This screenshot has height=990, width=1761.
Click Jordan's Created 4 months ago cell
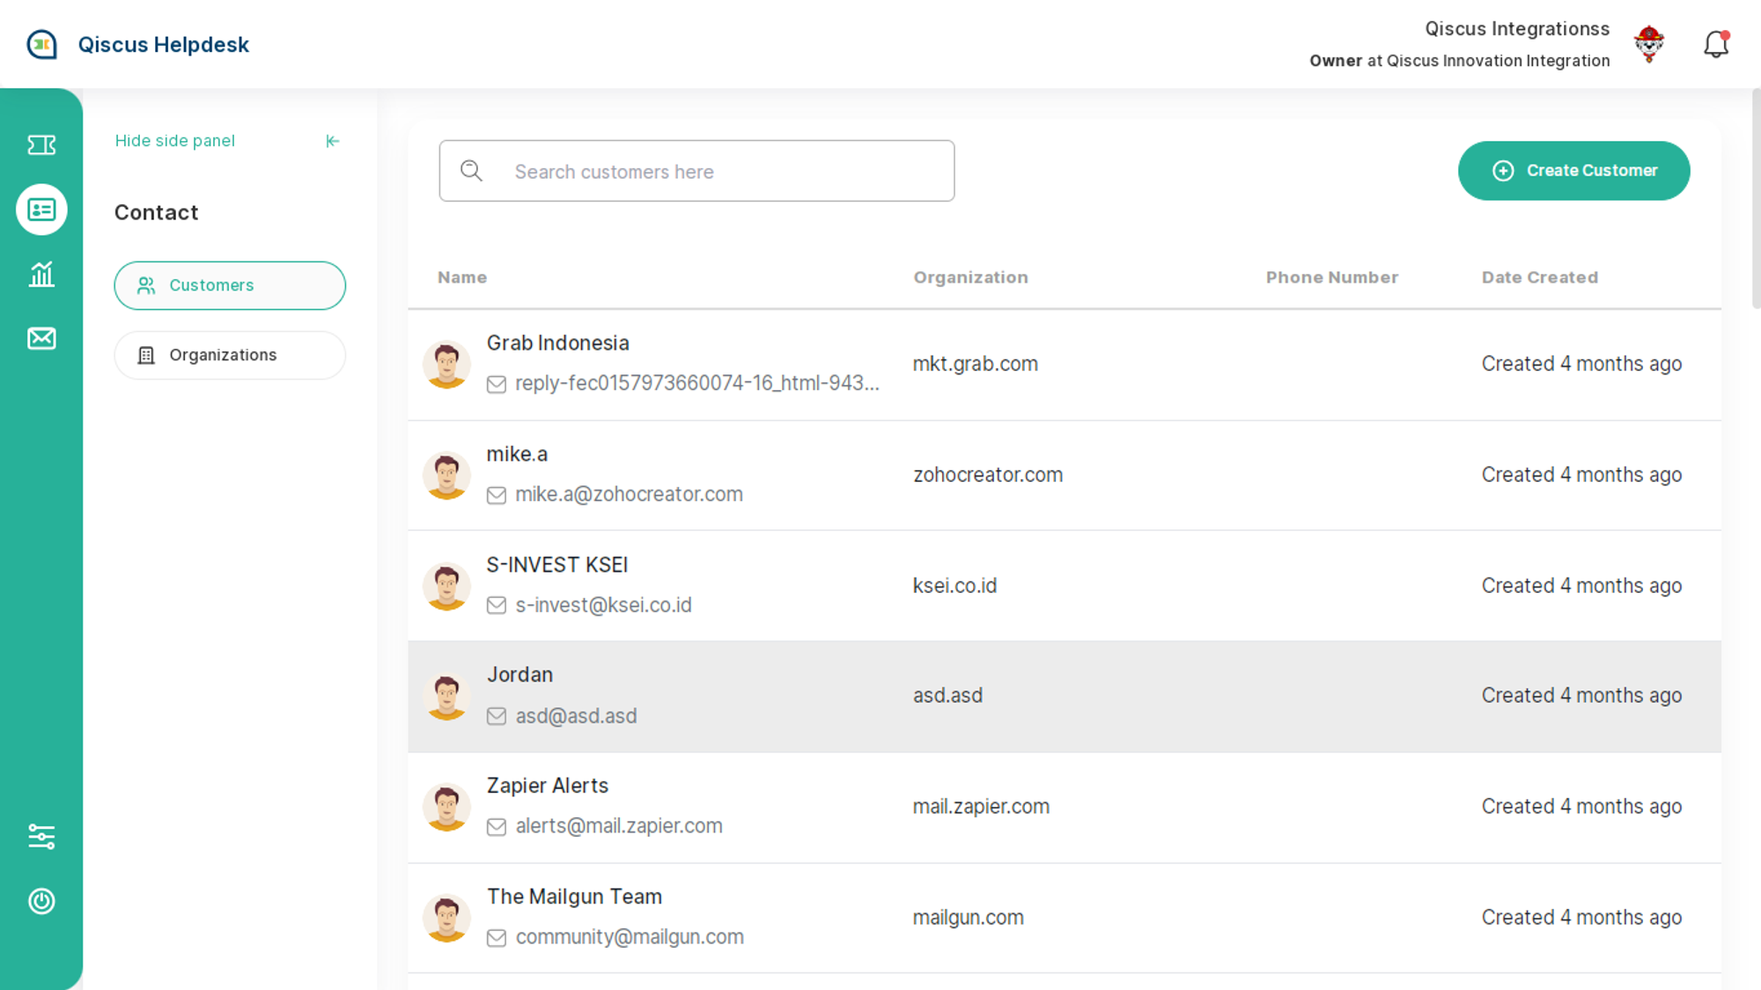[x=1581, y=696]
